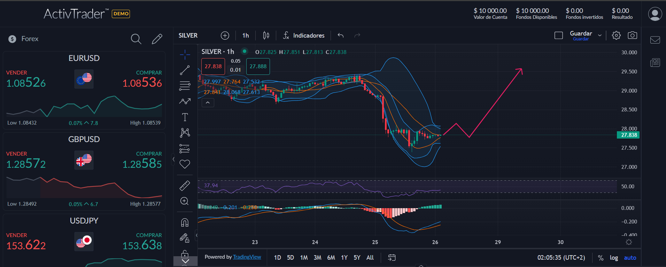Click the magnet snap mode icon

(x=185, y=222)
